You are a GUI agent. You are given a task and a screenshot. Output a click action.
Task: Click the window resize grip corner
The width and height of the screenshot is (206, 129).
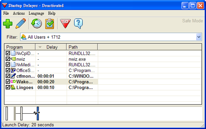point(203,125)
